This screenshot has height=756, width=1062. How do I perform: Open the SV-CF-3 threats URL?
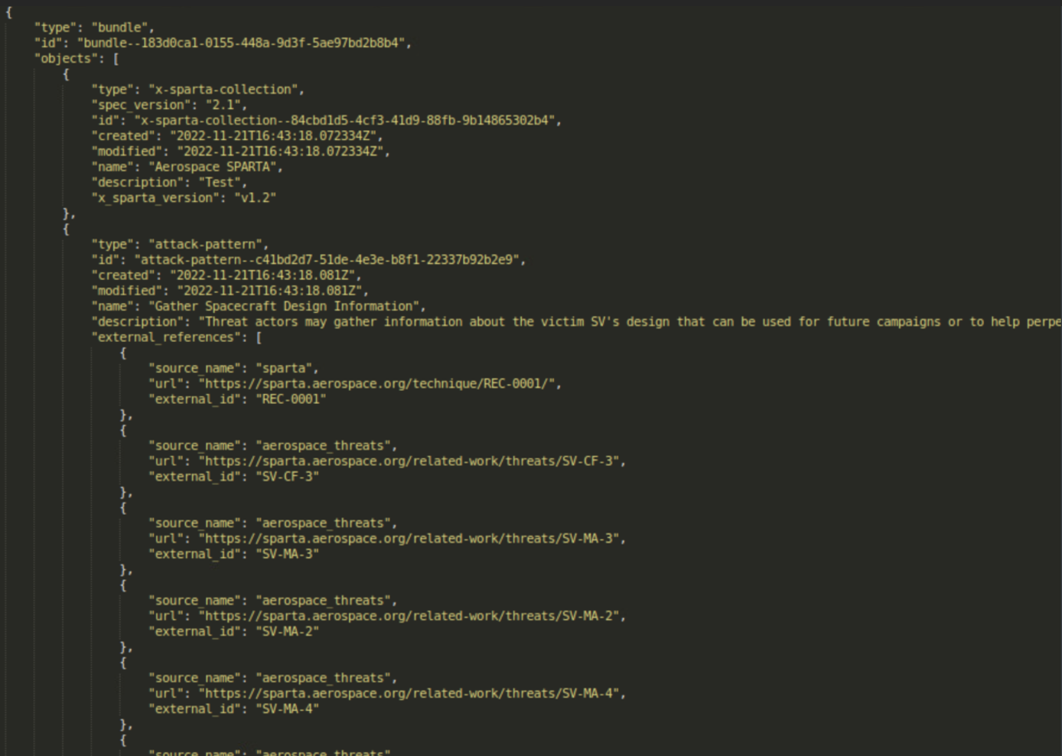pyautogui.click(x=409, y=461)
